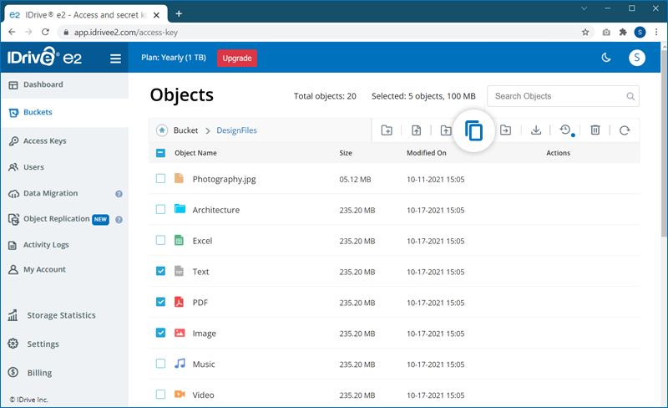Click the move to folder icon
The width and height of the screenshot is (668, 408).
506,130
